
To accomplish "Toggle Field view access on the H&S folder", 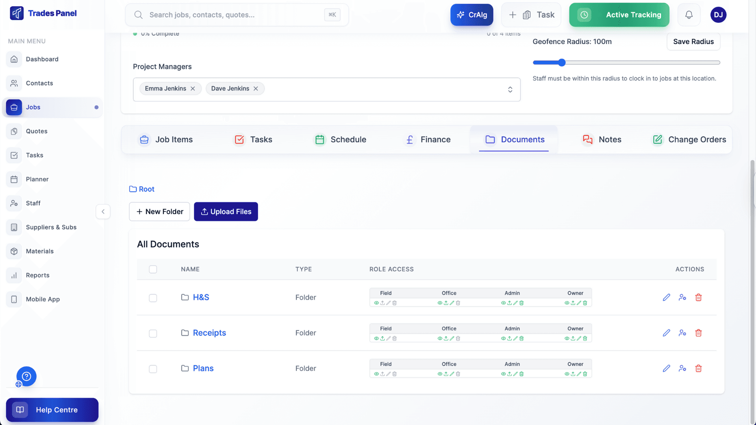I will [x=377, y=303].
